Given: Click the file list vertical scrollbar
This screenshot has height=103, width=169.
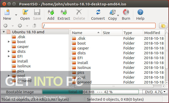Looking at the screenshot, I should [167, 51].
